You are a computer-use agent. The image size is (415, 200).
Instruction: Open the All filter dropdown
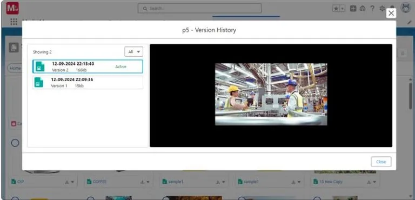click(133, 52)
